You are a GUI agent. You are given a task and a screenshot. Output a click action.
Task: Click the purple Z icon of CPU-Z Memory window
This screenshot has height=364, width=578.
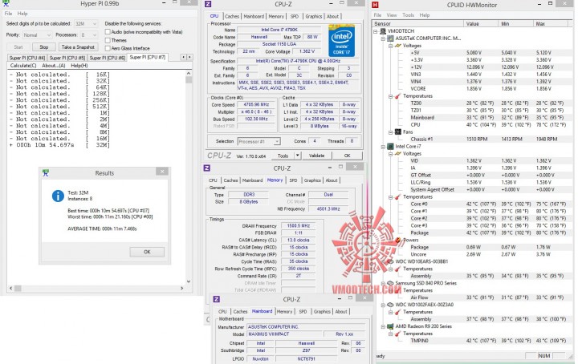pyautogui.click(x=207, y=168)
